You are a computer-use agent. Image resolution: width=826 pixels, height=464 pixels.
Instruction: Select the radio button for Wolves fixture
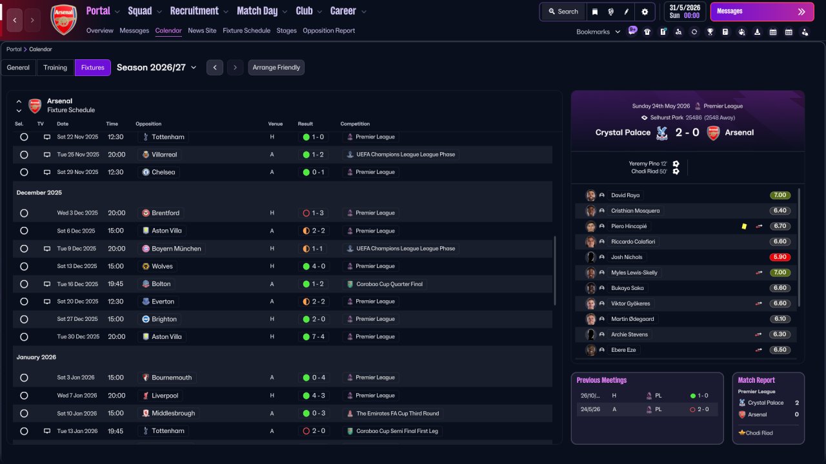pyautogui.click(x=24, y=266)
